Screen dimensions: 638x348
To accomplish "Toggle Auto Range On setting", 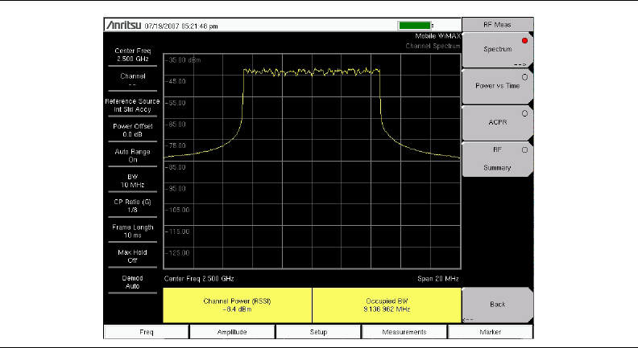I will pyautogui.click(x=132, y=155).
